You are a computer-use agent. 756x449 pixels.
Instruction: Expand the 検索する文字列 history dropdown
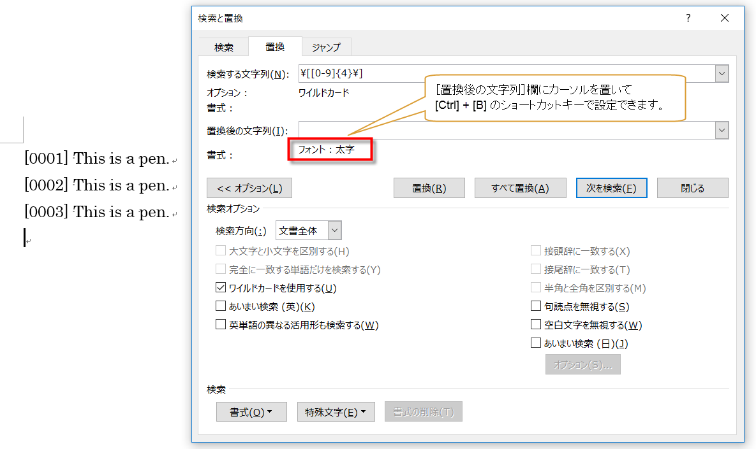[x=722, y=74]
